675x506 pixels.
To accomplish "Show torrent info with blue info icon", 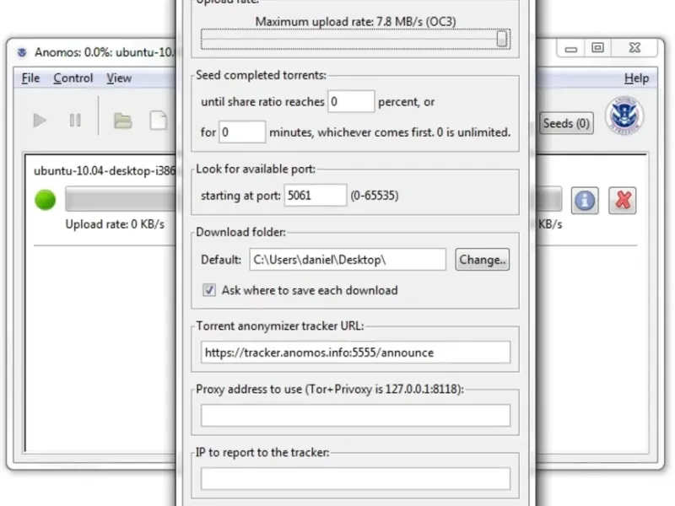I will click(x=585, y=201).
